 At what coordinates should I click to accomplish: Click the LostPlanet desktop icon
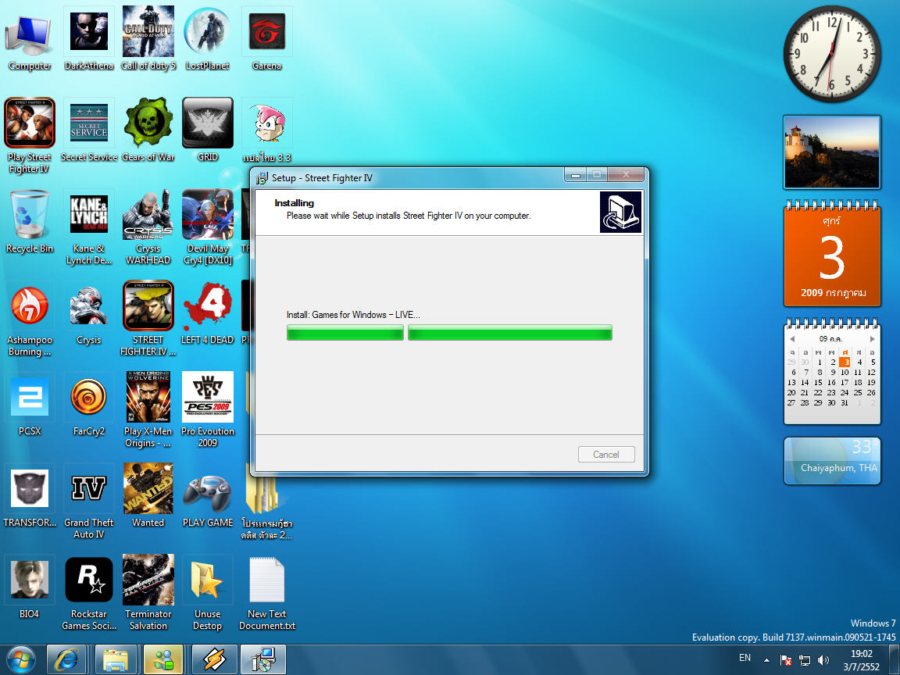click(207, 39)
